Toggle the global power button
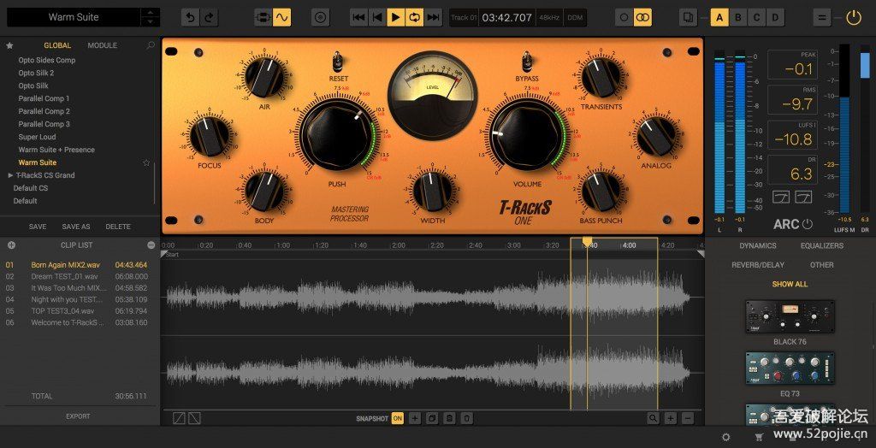Viewport: 876px width, 448px height. 853,18
